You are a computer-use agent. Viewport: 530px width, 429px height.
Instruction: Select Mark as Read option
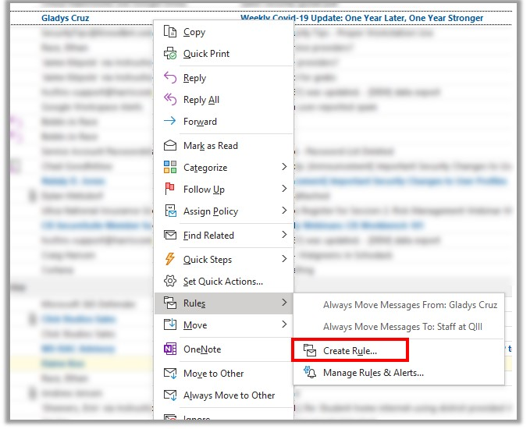224,146
